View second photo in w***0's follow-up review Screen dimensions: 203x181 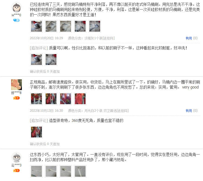[x=51, y=60]
